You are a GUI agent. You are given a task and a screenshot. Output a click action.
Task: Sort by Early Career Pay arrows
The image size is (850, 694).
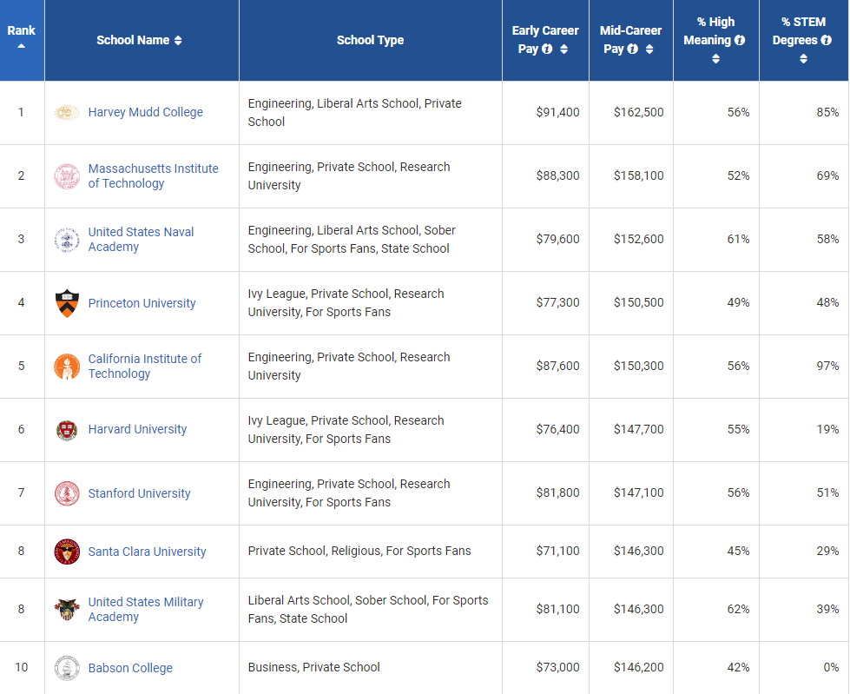(564, 50)
